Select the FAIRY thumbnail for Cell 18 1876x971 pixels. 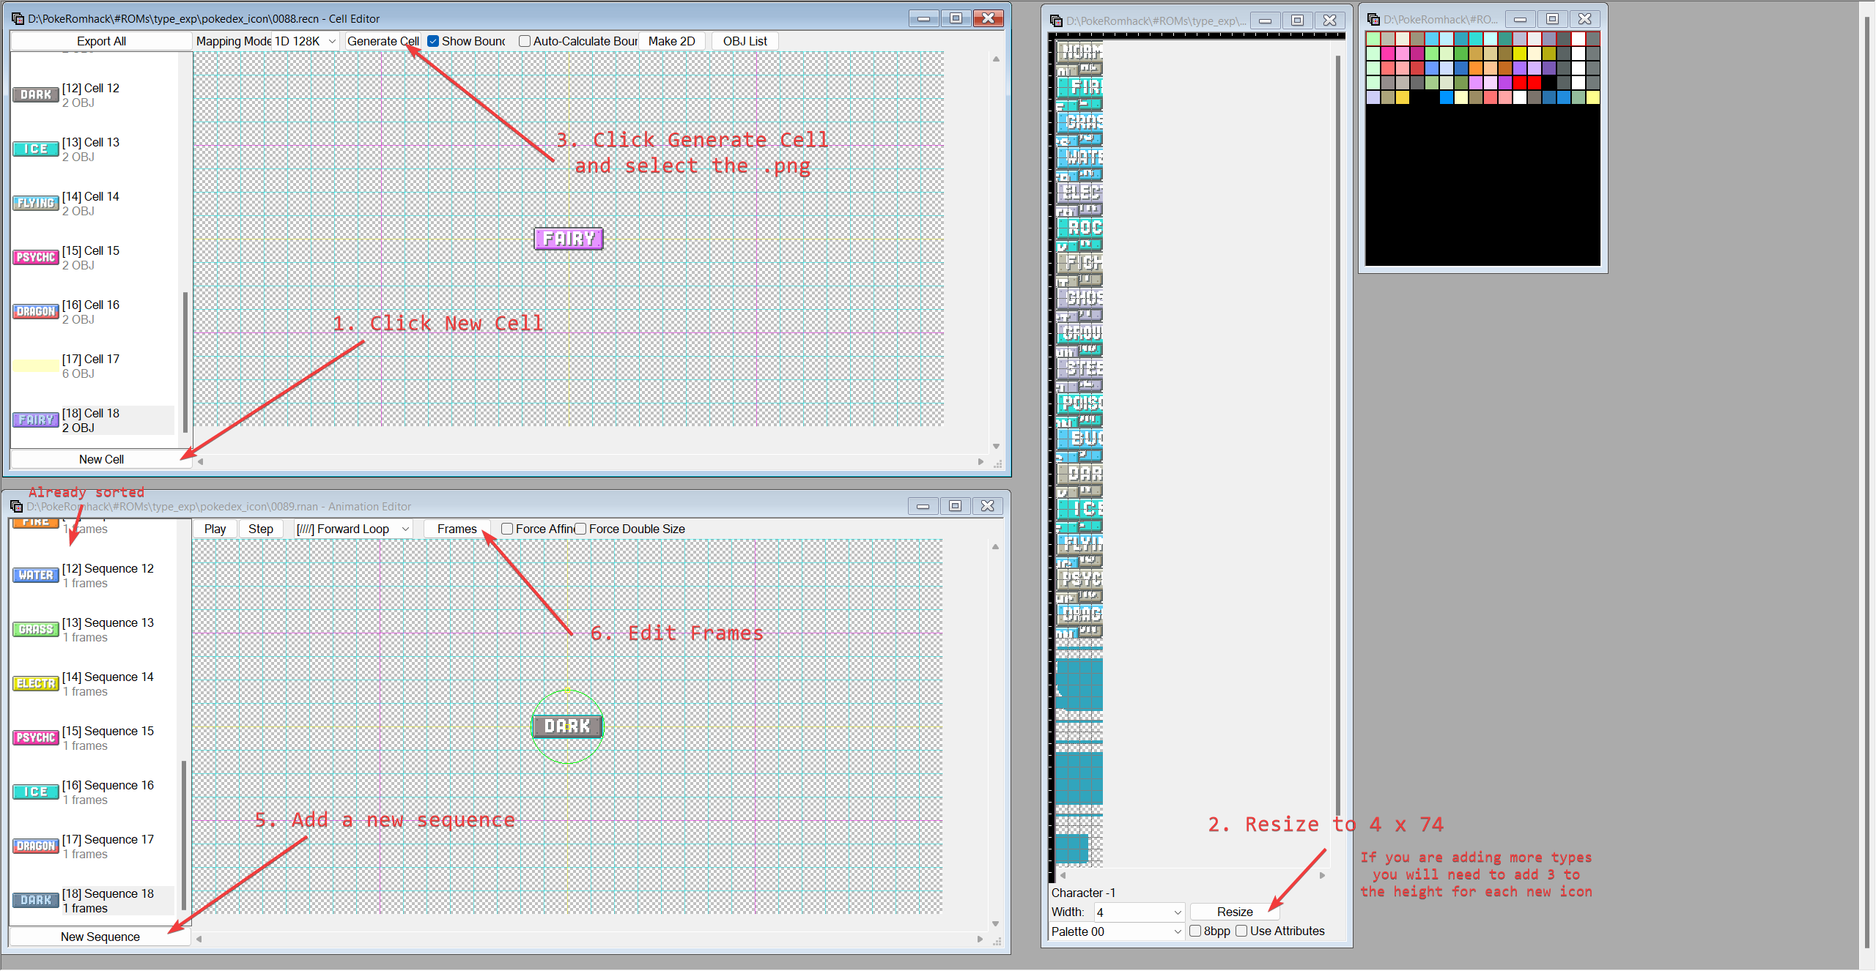36,420
